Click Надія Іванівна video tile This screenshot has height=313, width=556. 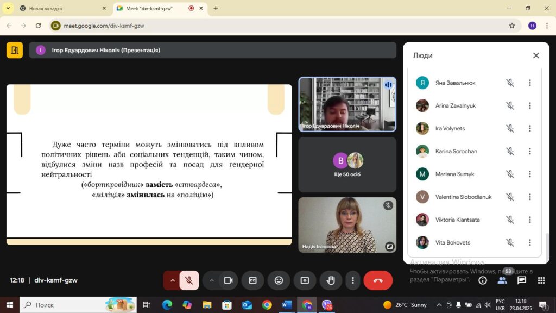click(347, 225)
